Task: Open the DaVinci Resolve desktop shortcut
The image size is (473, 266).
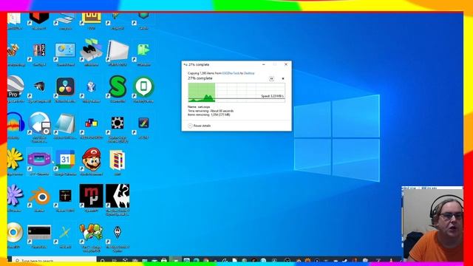Action: 65,87
